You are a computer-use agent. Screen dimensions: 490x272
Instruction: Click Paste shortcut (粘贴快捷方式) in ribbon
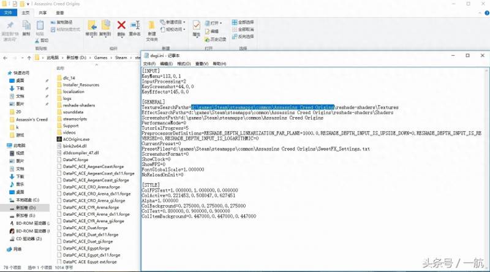[x=65, y=29]
